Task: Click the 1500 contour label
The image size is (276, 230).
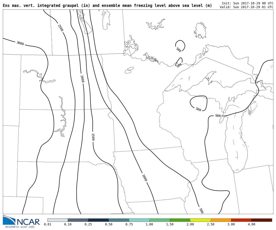Action: click(x=93, y=137)
